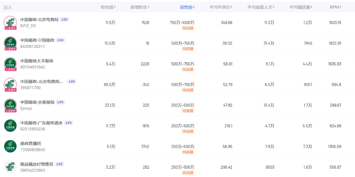Click new fans value -342
The image size is (355, 177).
point(145,84)
